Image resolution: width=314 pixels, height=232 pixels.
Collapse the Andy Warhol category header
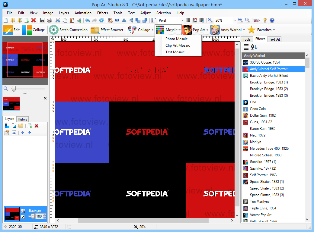tap(273, 56)
